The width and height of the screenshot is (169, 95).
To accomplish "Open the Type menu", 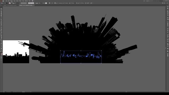I will point(15,1).
